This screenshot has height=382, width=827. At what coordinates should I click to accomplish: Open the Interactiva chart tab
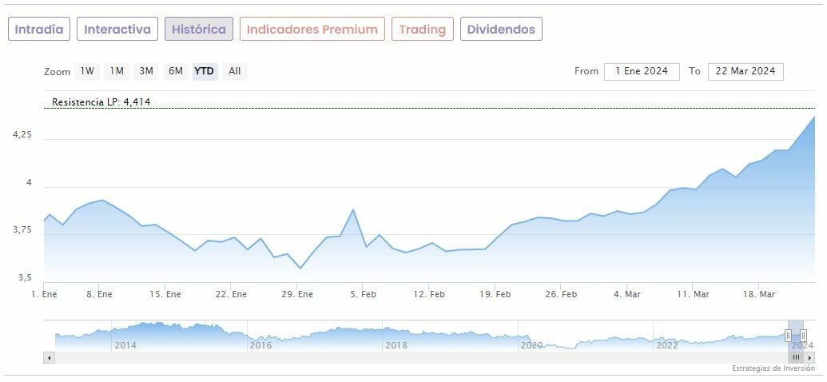[x=117, y=30]
